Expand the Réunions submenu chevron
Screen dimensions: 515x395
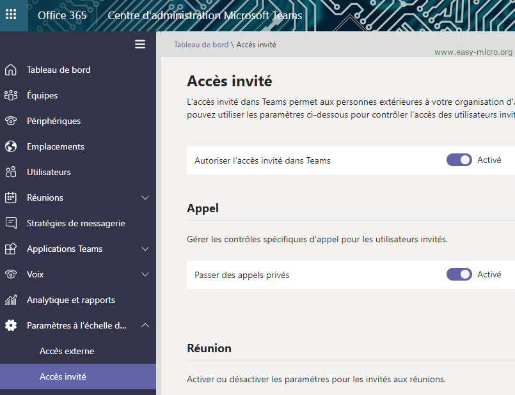pyautogui.click(x=145, y=198)
